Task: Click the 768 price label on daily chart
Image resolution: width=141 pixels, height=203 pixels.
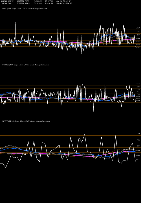Action: pyautogui.click(x=138, y=32)
